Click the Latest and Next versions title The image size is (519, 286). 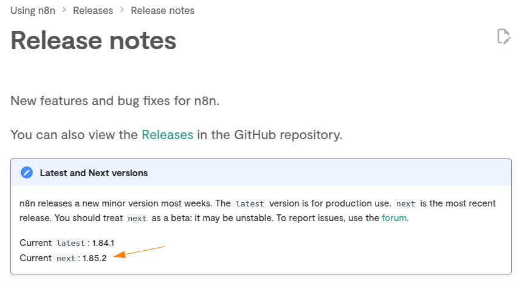(94, 173)
